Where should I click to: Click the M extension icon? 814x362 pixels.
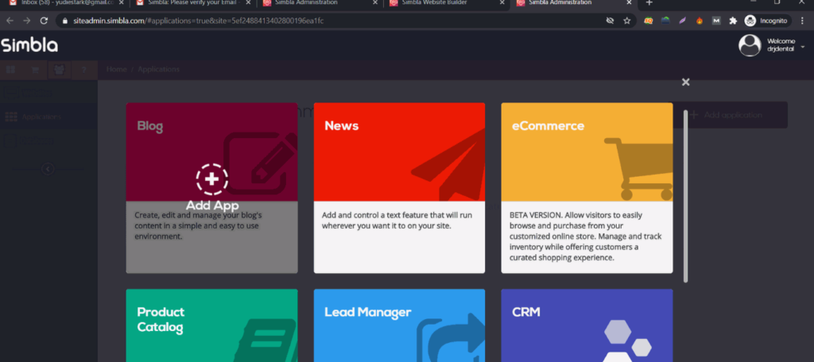716,21
